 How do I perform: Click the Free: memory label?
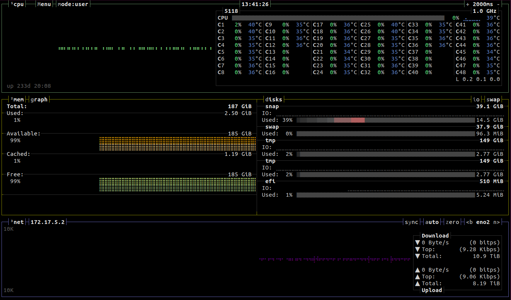pos(15,174)
